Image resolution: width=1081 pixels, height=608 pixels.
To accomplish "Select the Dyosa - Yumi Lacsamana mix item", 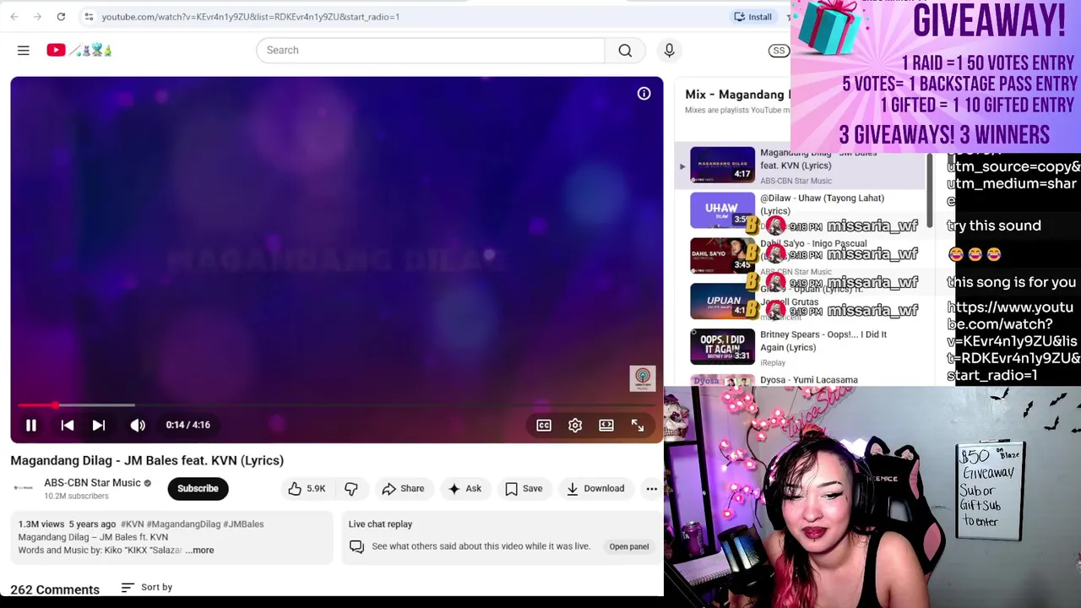I will click(x=809, y=381).
